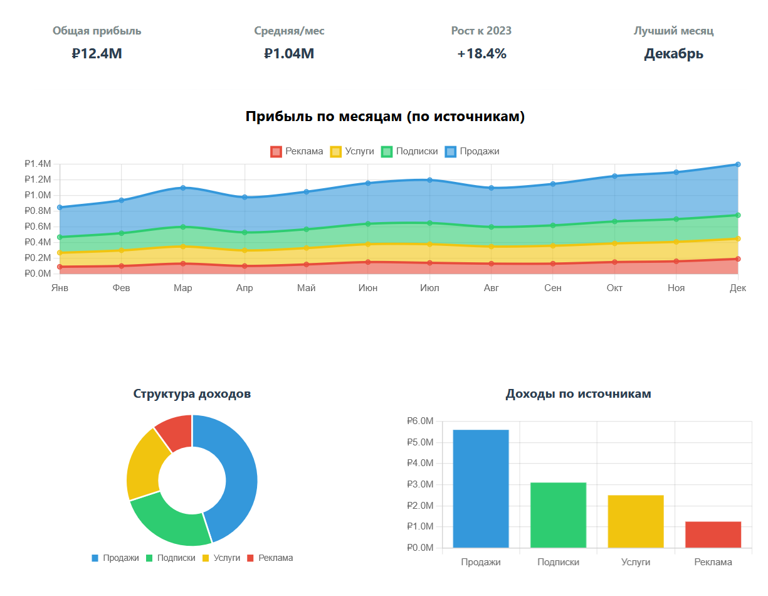Image resolution: width=768 pixels, height=596 pixels.
Task: Click the yellow Услуги bar
Action: 636,521
